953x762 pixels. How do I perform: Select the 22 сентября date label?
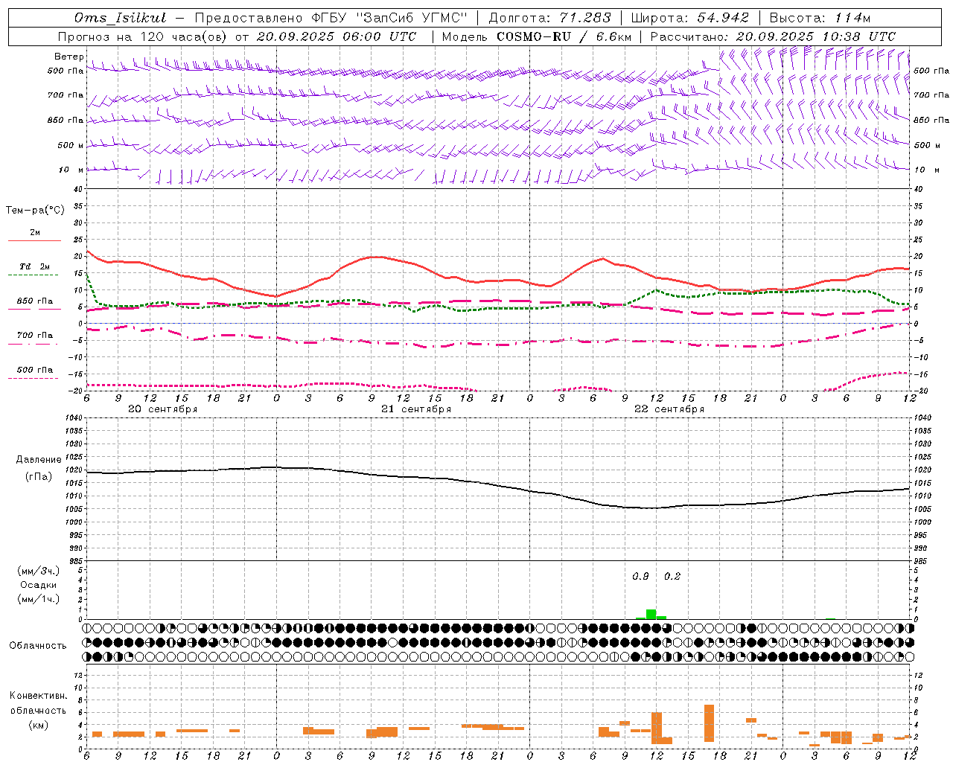pos(669,409)
